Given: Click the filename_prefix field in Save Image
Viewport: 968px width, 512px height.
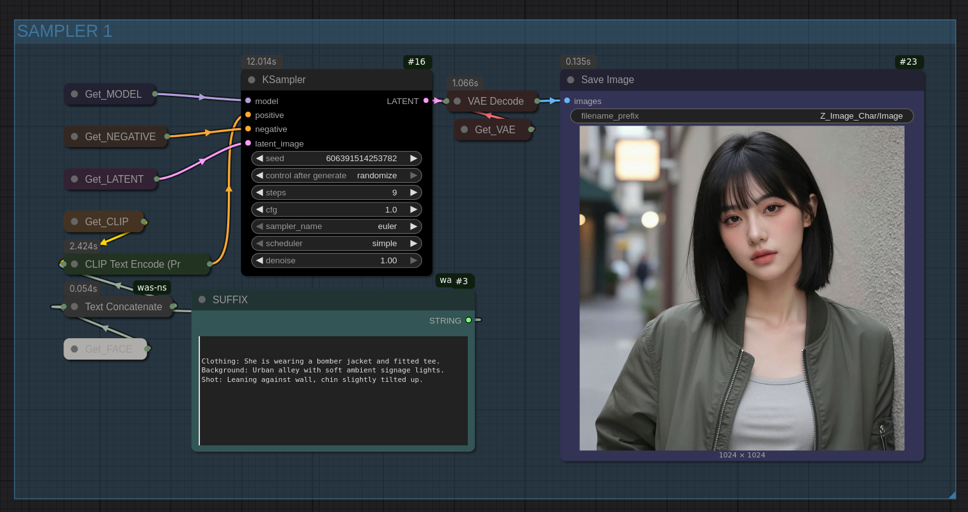Looking at the screenshot, I should coord(741,116).
